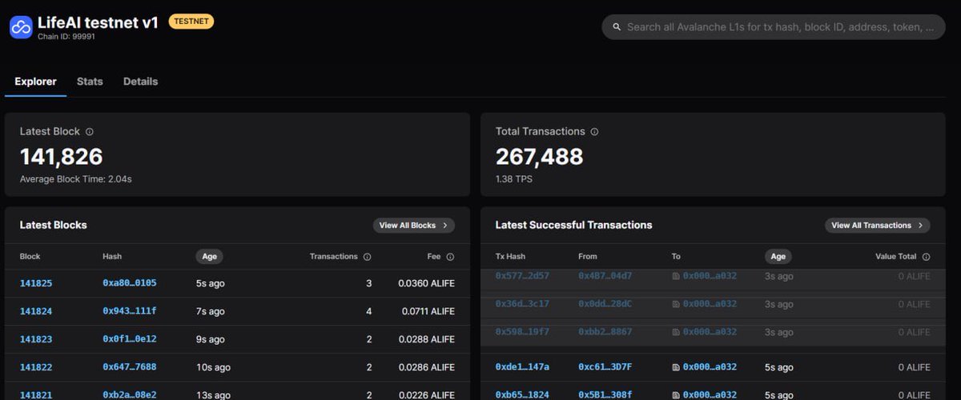Open block hash 0x943…111f

pyautogui.click(x=130, y=311)
